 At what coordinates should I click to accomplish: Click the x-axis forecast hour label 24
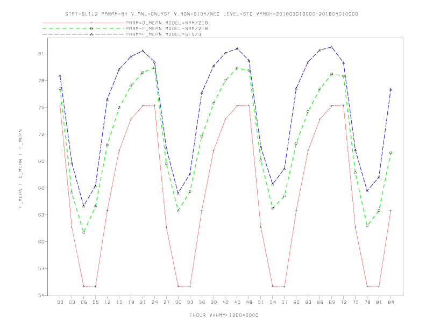point(154,302)
